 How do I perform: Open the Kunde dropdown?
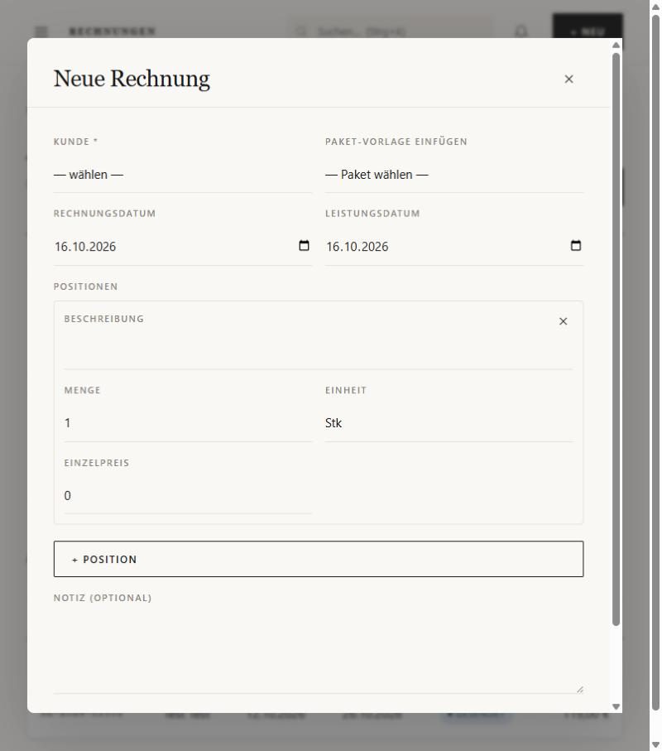182,175
